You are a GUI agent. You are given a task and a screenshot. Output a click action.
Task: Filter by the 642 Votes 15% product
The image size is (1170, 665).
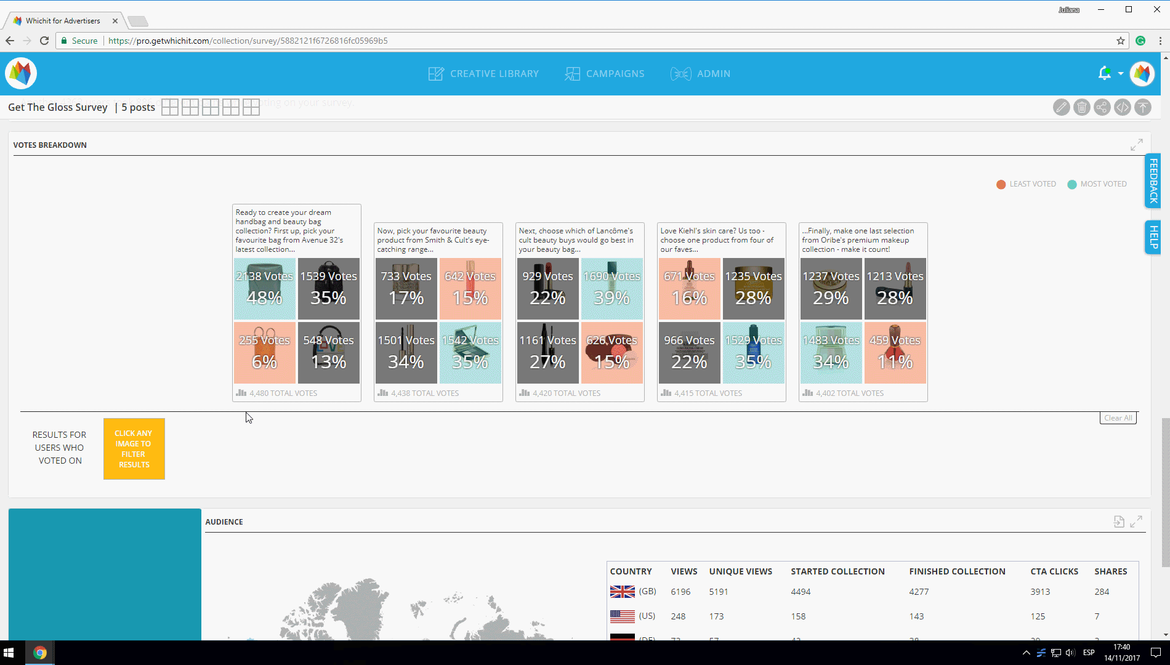tap(470, 289)
